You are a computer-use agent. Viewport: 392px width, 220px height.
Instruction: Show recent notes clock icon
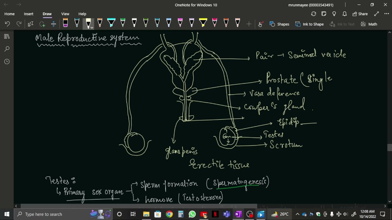click(x=7, y=62)
